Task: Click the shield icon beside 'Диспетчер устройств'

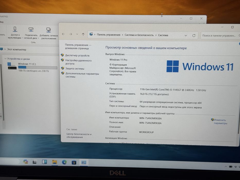Action: 62,55
